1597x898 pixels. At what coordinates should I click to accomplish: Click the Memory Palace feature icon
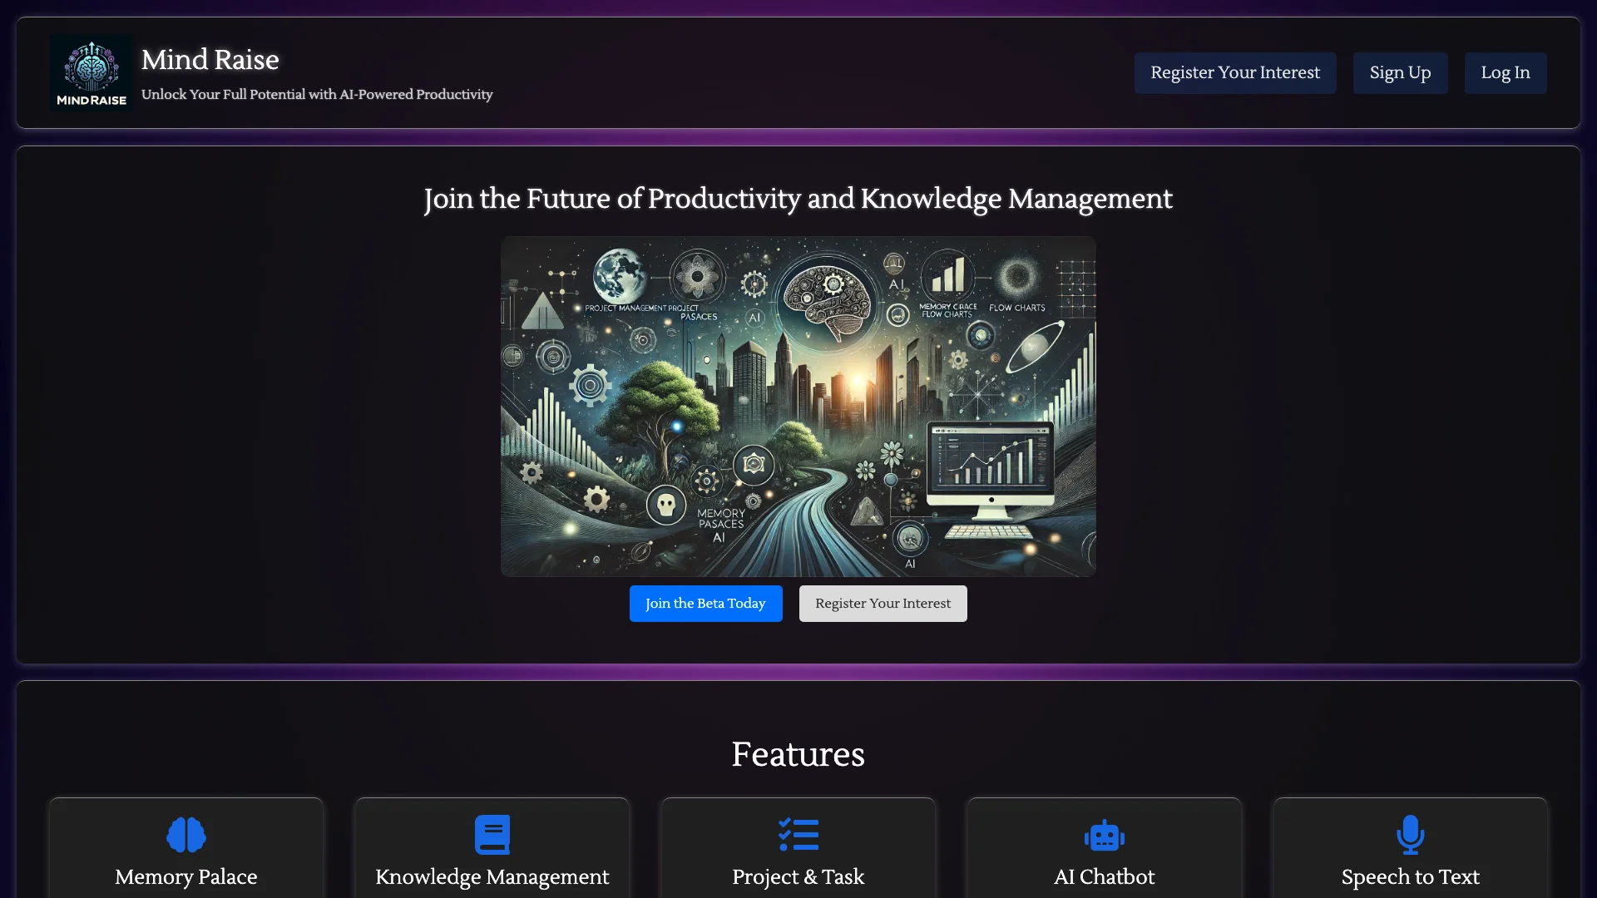185,835
